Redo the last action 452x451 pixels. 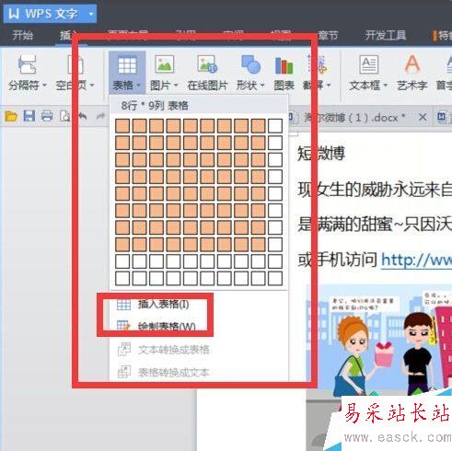(100, 117)
